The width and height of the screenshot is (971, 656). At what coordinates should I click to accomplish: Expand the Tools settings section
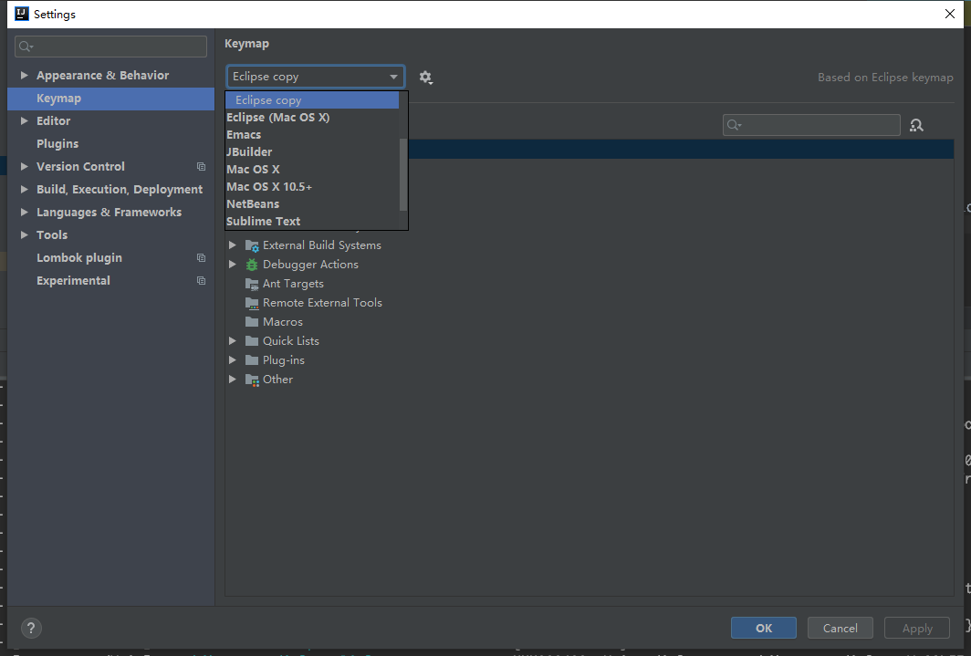tap(24, 235)
